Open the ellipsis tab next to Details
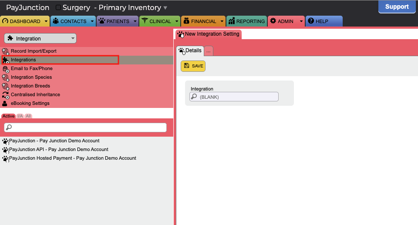418x225 pixels. coord(209,51)
